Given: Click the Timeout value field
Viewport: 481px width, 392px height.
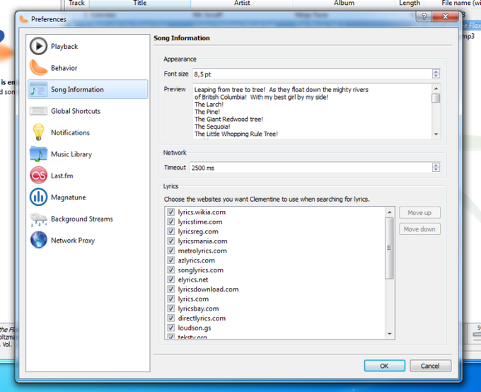Looking at the screenshot, I should click(311, 168).
